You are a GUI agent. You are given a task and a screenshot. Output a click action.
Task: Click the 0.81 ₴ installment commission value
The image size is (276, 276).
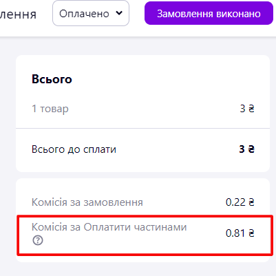tap(240, 233)
